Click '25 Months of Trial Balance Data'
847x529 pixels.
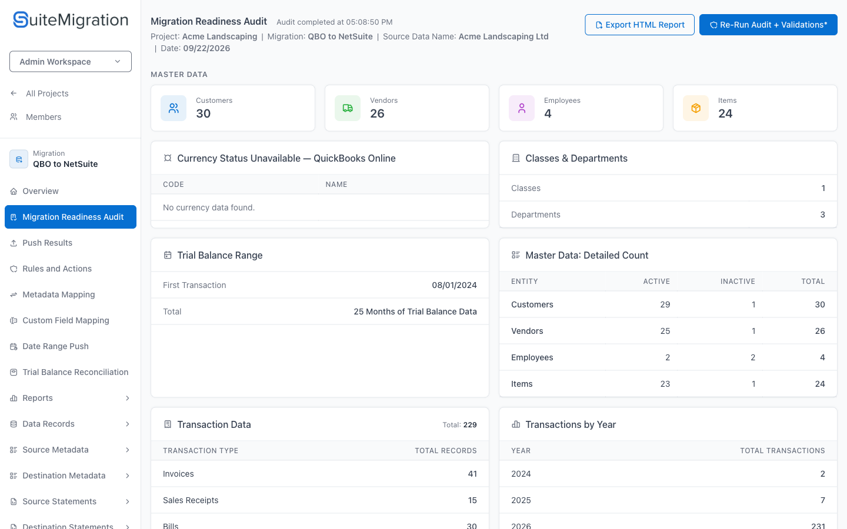tap(415, 312)
